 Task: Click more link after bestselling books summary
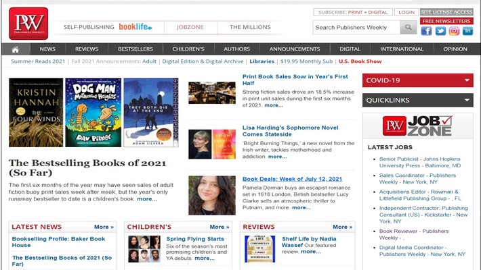coord(147,198)
